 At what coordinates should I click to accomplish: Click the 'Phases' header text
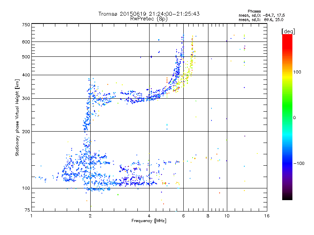(254, 11)
